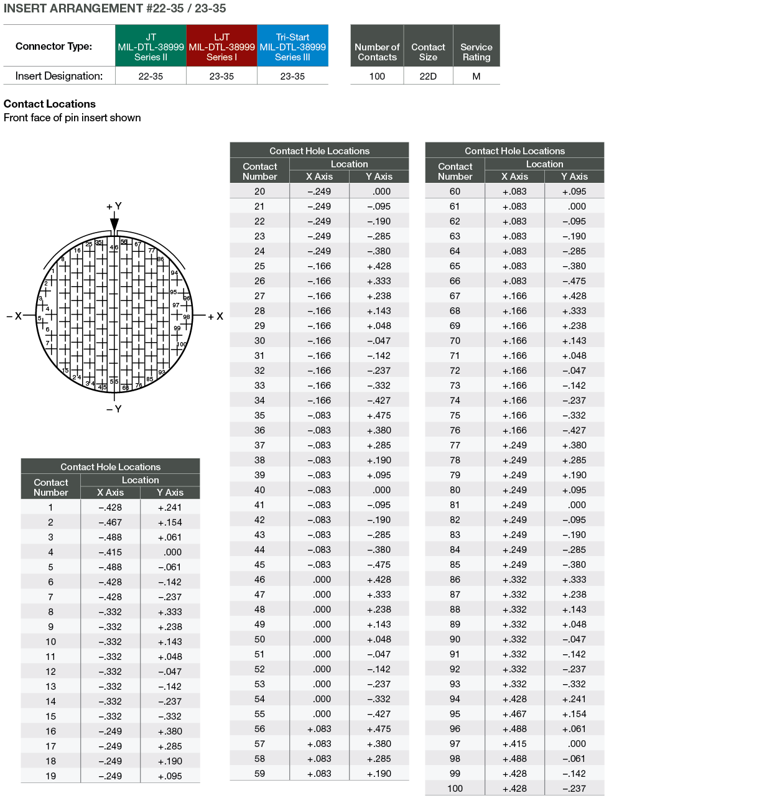
Task: Click contact number 59 in the middle table
Action: 259,774
